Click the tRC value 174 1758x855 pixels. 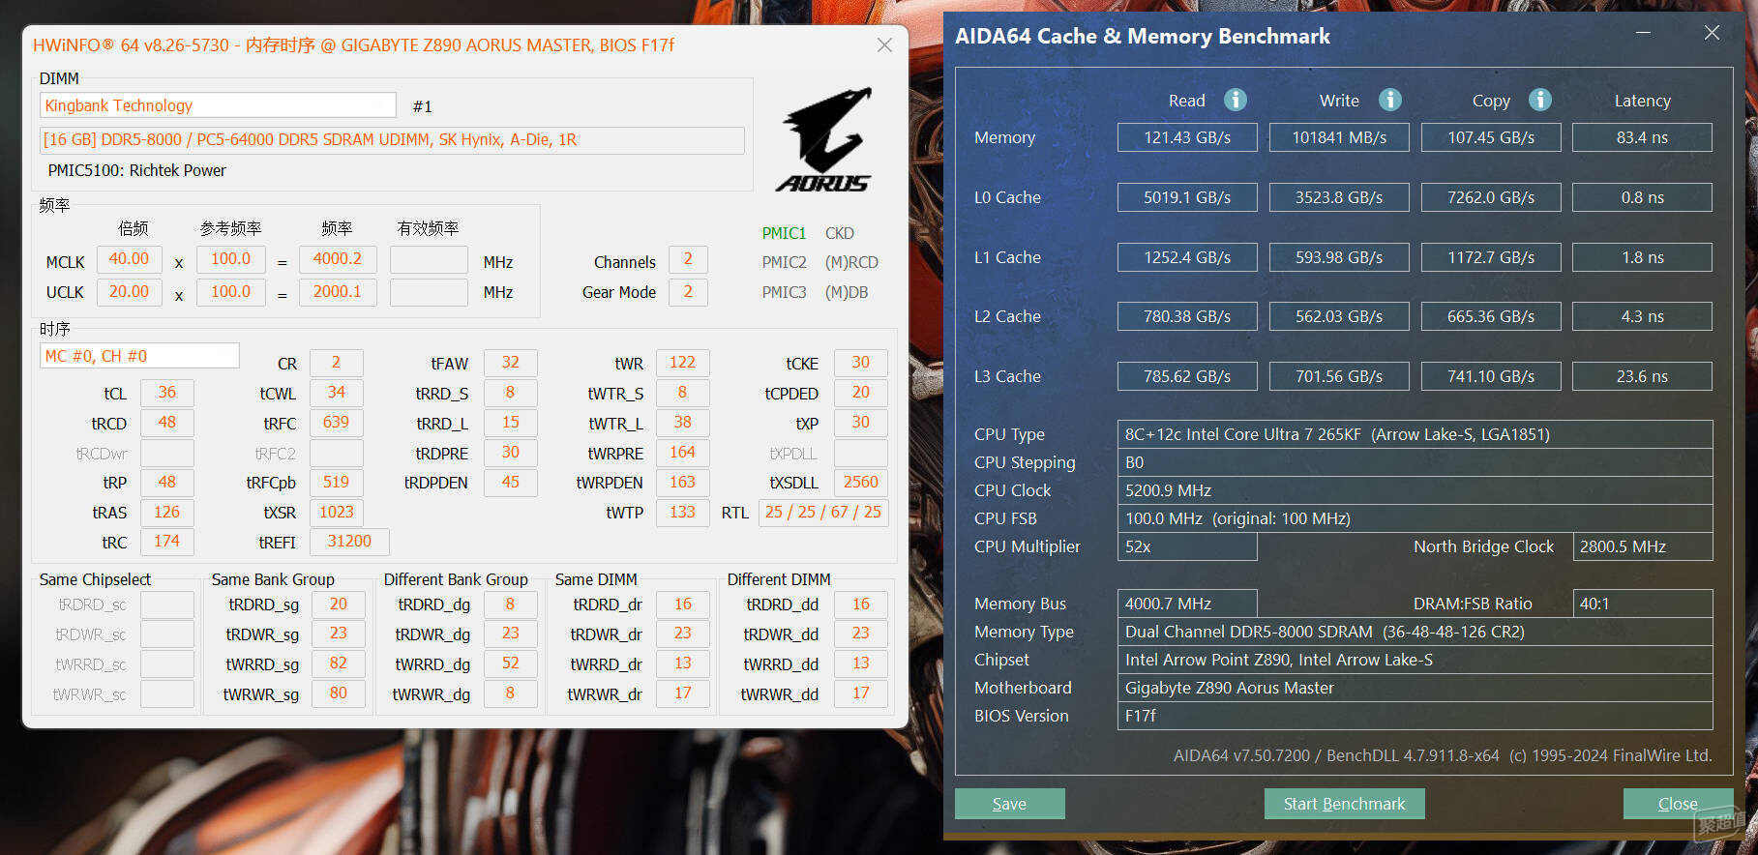pos(167,542)
